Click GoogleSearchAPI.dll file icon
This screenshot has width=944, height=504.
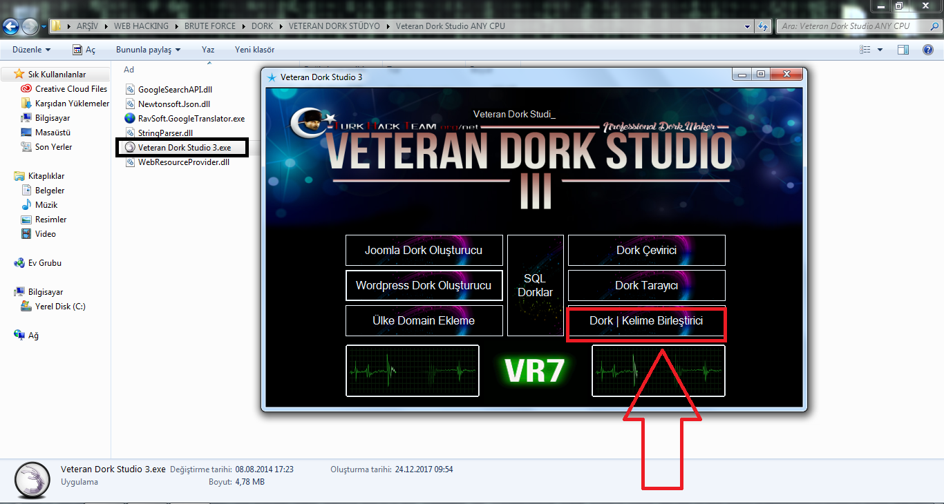tap(130, 90)
